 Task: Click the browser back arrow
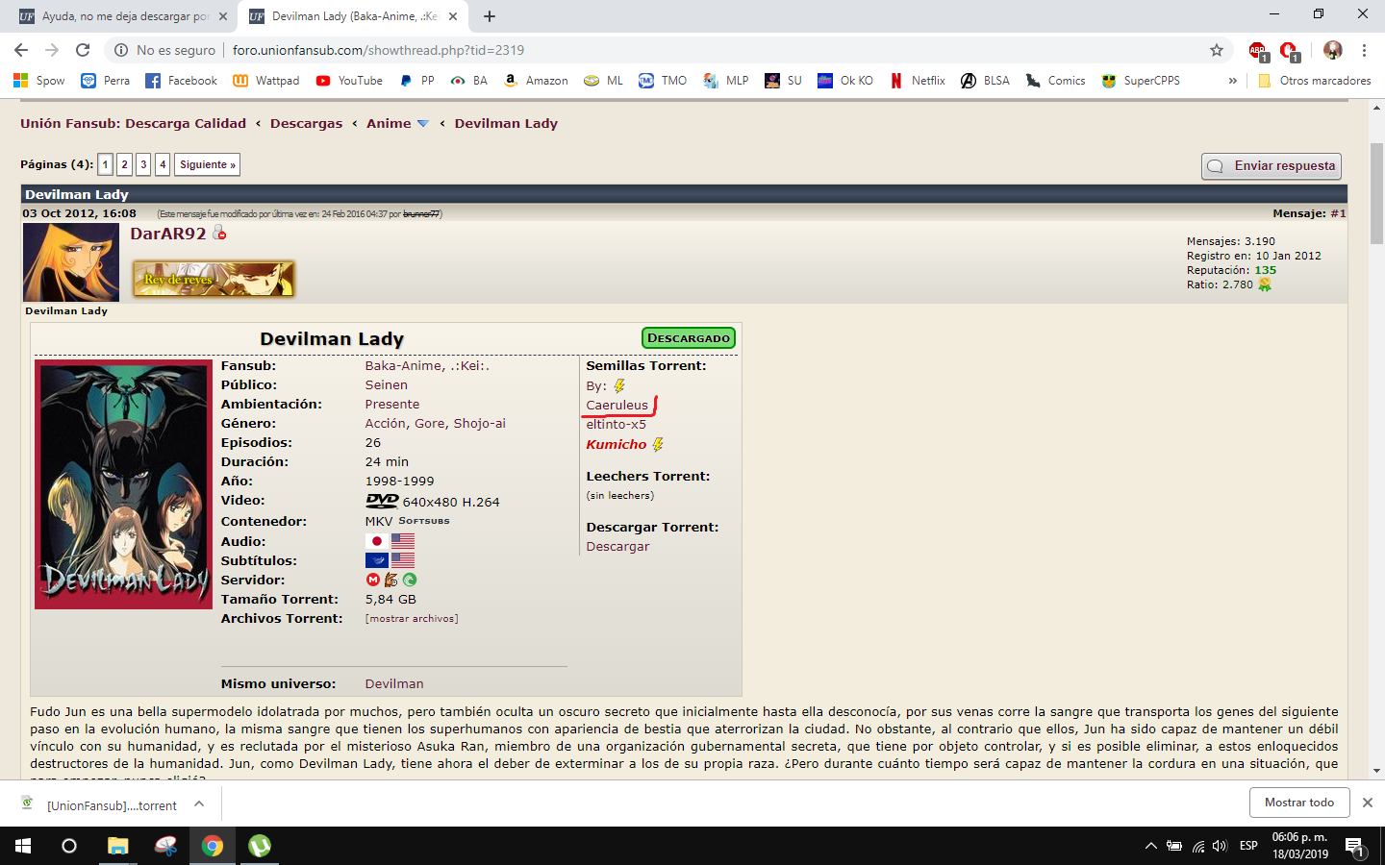21,50
